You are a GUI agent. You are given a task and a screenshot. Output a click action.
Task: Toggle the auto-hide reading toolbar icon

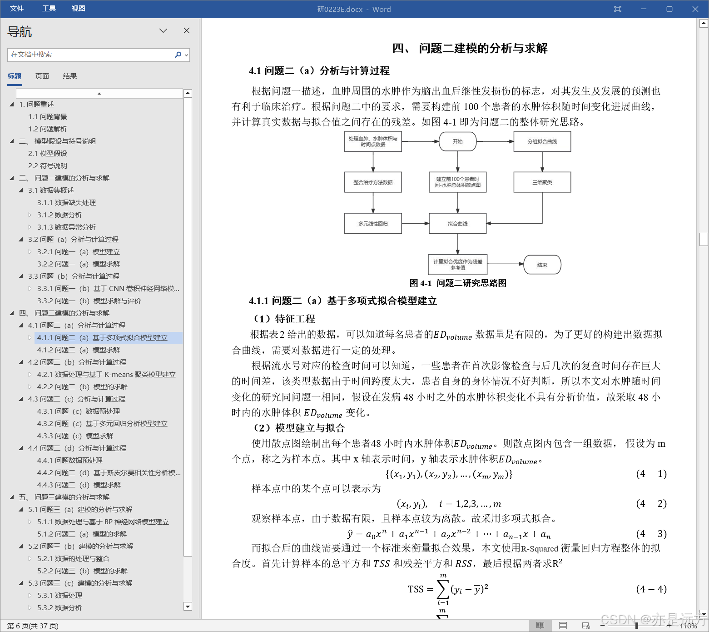click(x=618, y=9)
